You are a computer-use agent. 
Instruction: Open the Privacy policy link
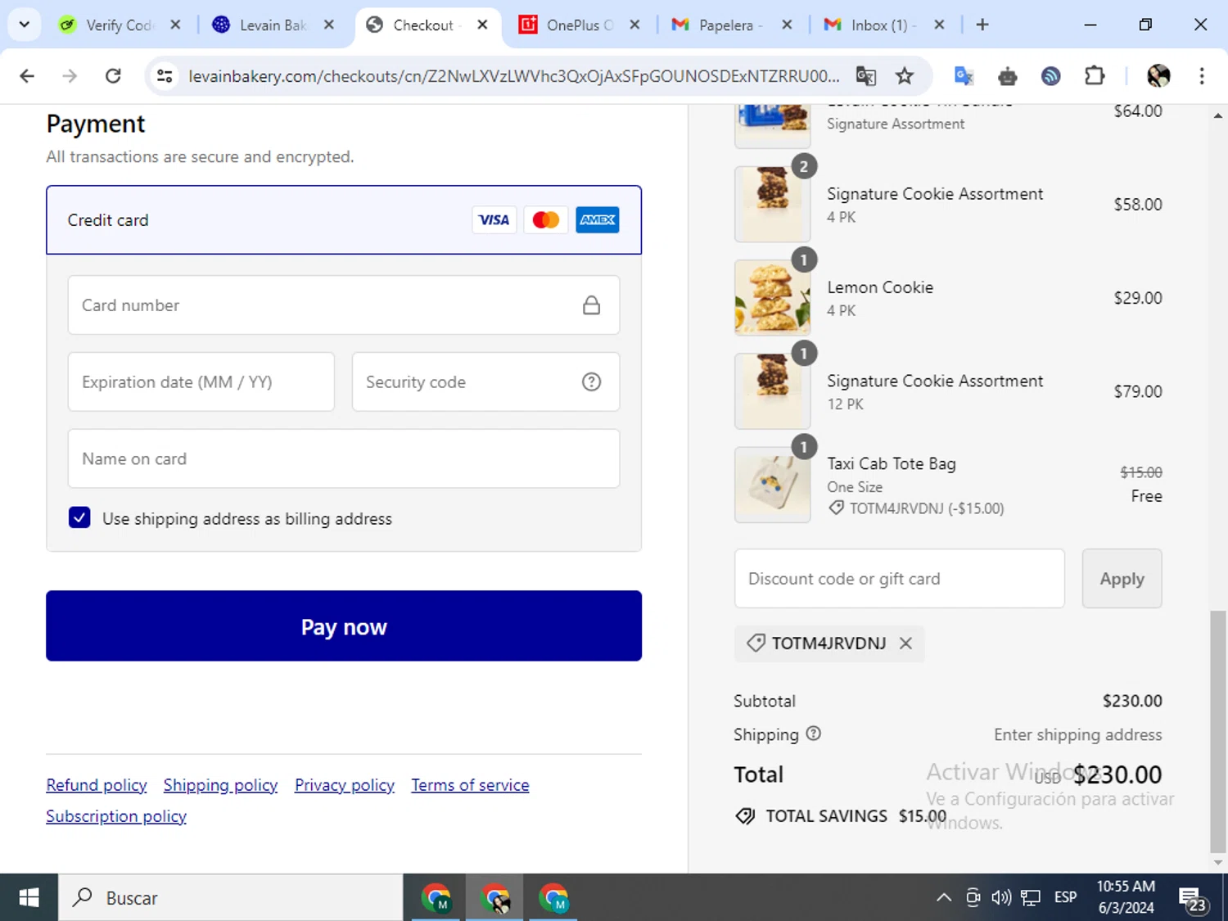[x=345, y=785]
